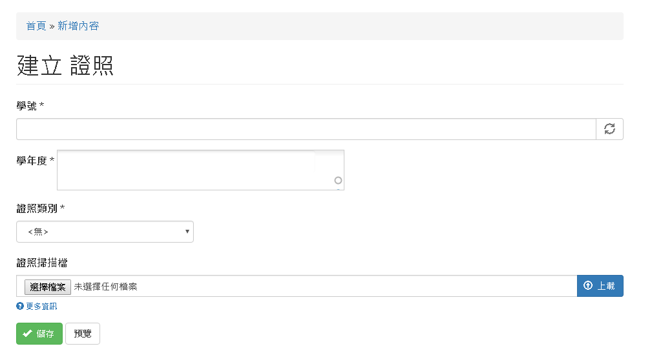Open the 證照類別 dropdown showing <無>

[x=105, y=232]
